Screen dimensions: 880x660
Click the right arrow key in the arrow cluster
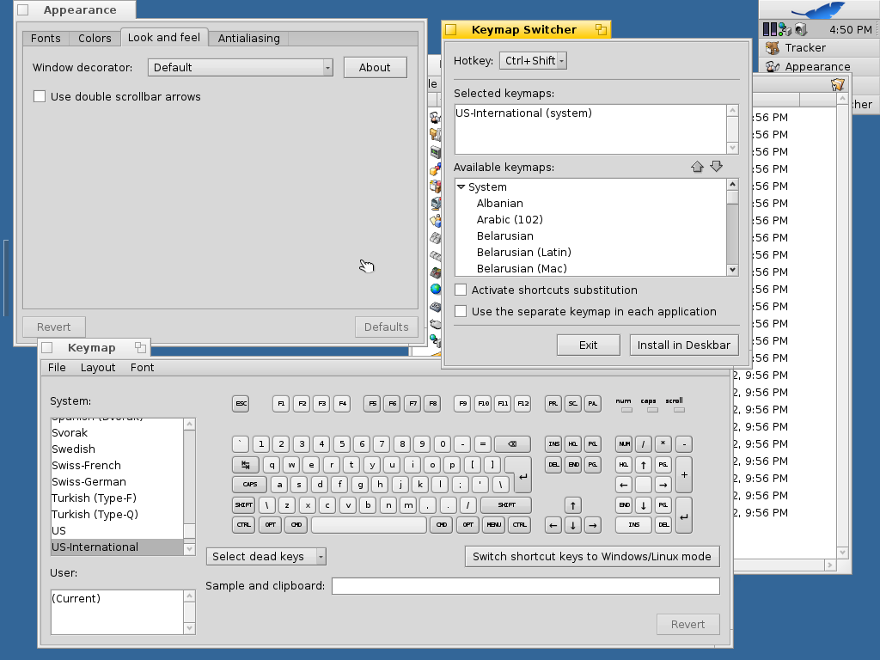pos(593,525)
